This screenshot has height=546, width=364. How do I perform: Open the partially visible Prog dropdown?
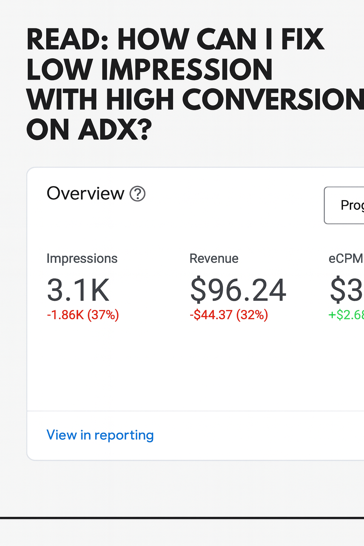point(344,205)
